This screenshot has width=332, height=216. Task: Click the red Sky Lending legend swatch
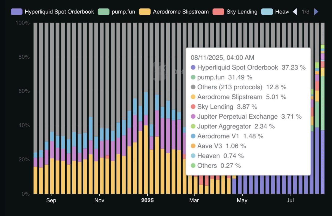(218, 12)
